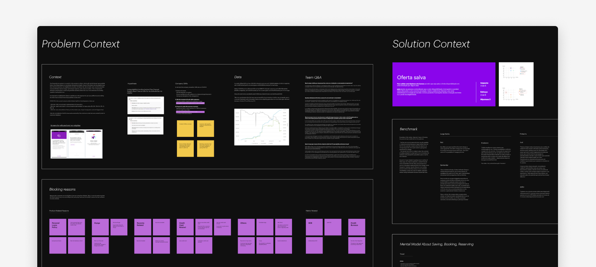Viewport: 596px width, 267px height.
Task: Select the "Blocking reasons" section heading
Action: 62,189
